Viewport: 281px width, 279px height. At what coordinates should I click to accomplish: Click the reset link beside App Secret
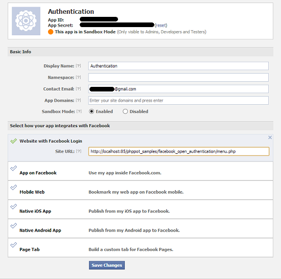(x=161, y=26)
